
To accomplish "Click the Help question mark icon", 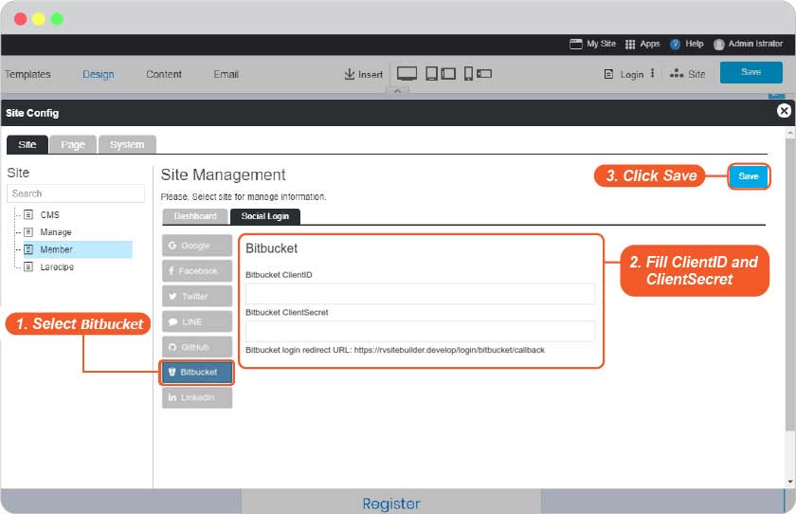I will 675,45.
